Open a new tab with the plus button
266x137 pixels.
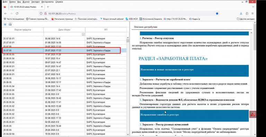[48, 7]
